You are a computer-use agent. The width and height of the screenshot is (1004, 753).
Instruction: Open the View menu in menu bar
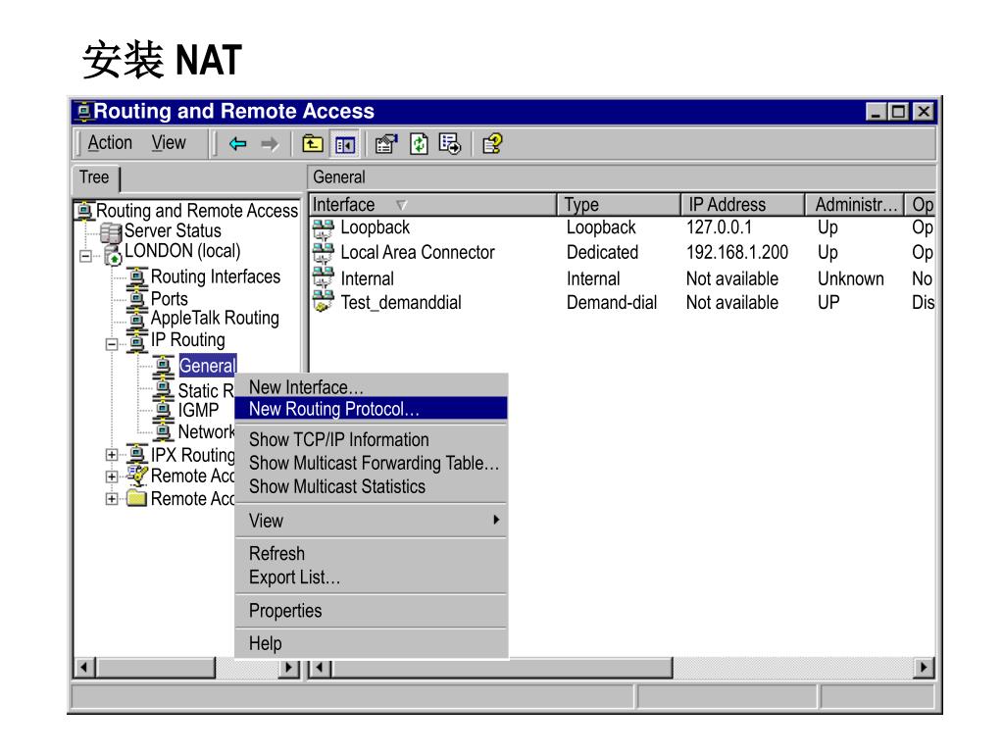point(169,143)
